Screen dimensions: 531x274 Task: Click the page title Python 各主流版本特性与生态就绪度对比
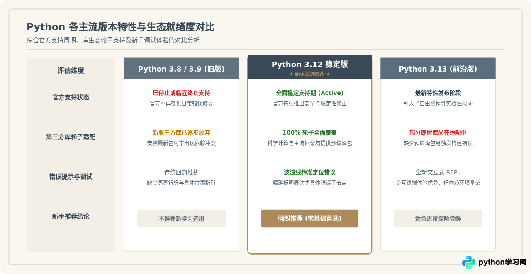[120, 27]
